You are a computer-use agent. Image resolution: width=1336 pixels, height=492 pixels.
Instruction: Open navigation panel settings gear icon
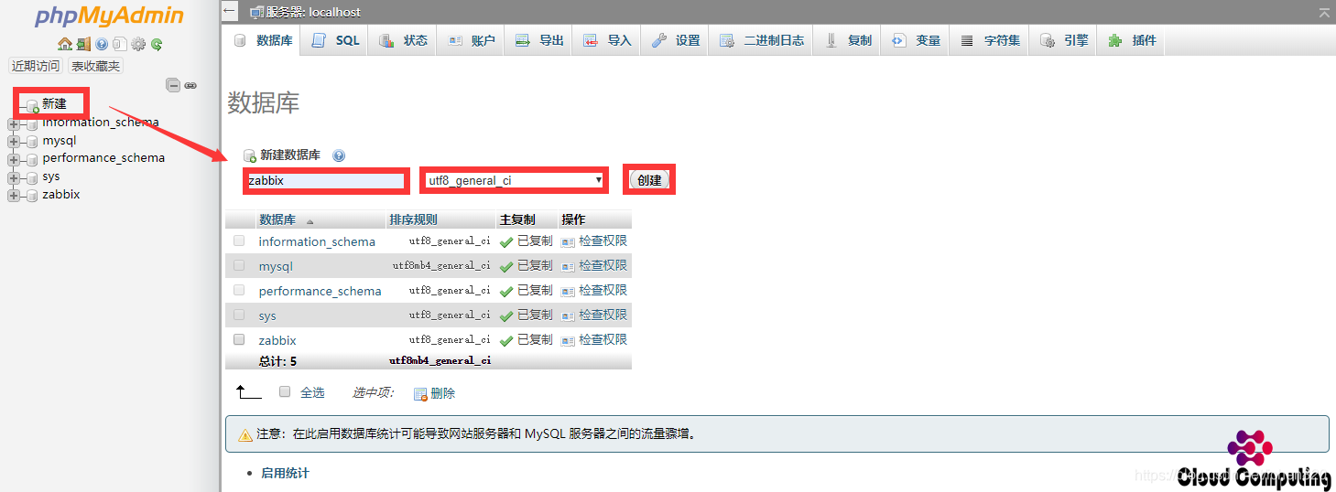pos(138,44)
